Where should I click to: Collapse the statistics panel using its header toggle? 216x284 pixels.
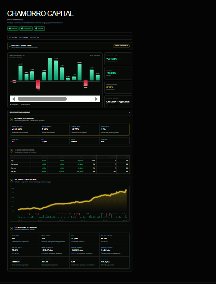[129, 112]
